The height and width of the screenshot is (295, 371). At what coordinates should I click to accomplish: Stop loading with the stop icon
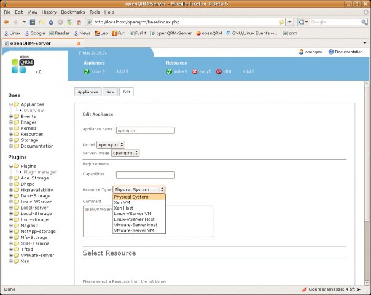[60, 22]
